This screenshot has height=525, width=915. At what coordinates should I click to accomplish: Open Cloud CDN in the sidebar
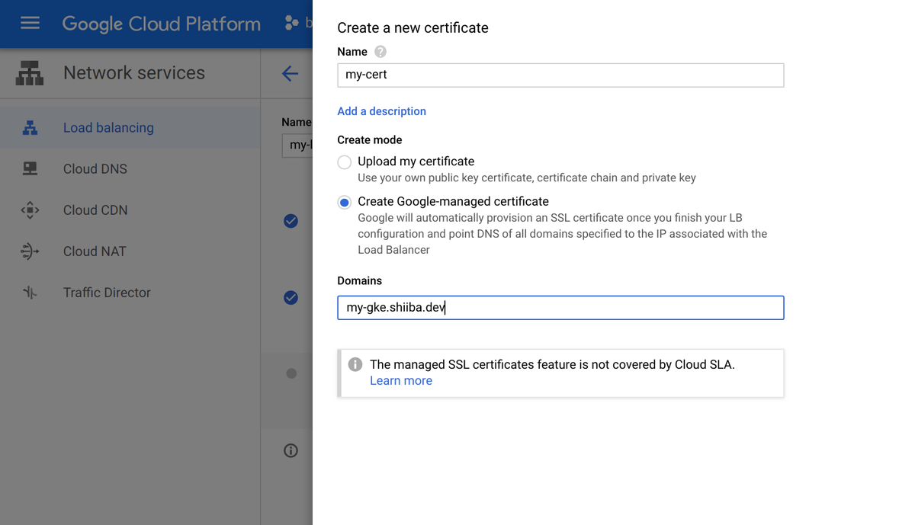click(130, 210)
